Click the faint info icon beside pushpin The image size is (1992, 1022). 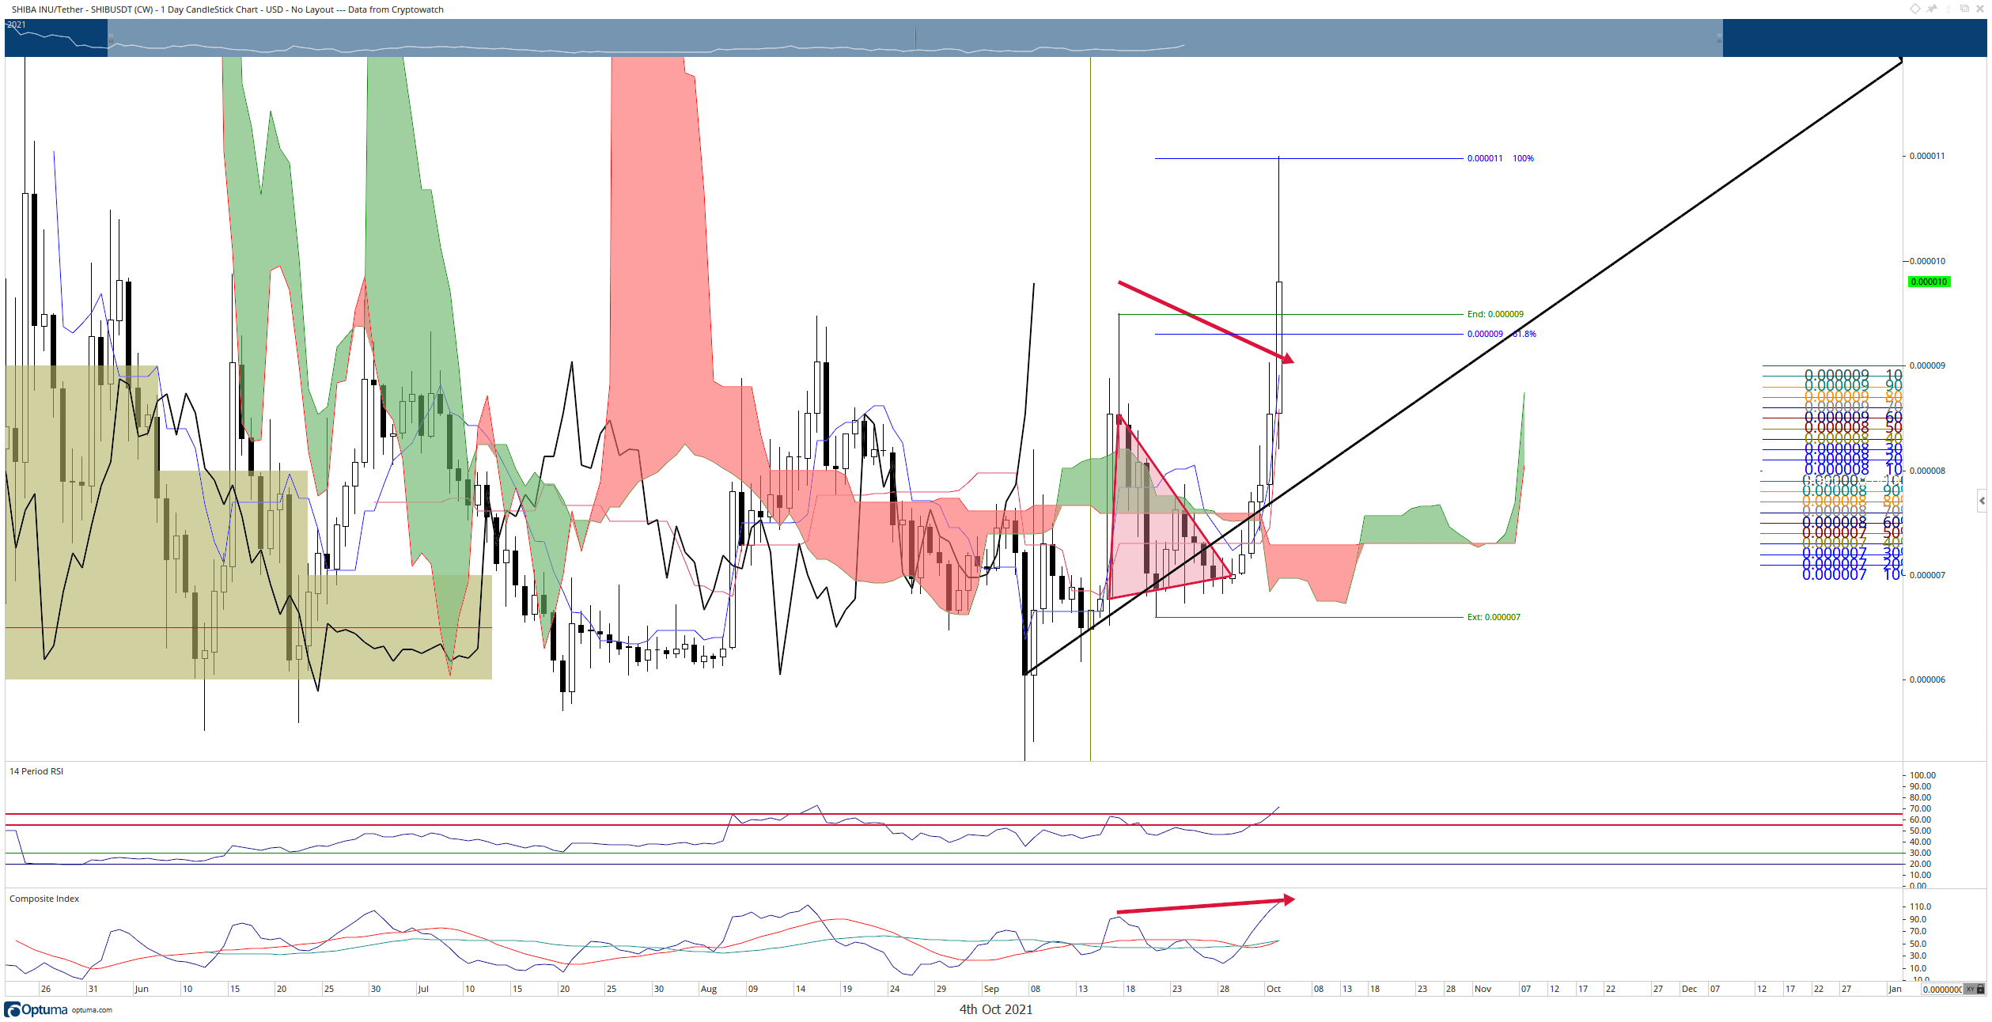tap(1948, 9)
